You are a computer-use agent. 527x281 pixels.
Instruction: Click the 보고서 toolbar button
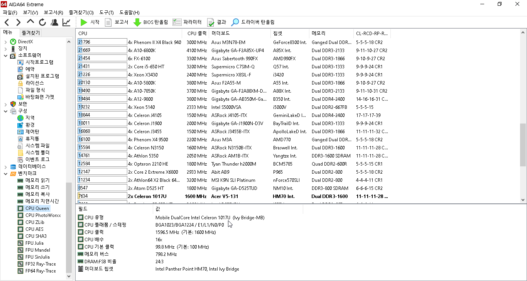pyautogui.click(x=117, y=22)
